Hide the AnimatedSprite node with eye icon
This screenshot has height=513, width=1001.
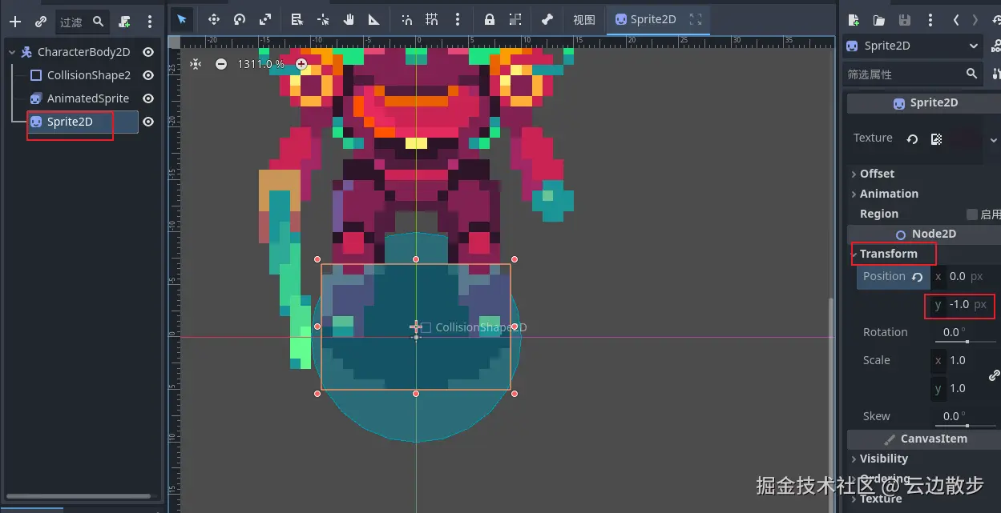tap(148, 98)
